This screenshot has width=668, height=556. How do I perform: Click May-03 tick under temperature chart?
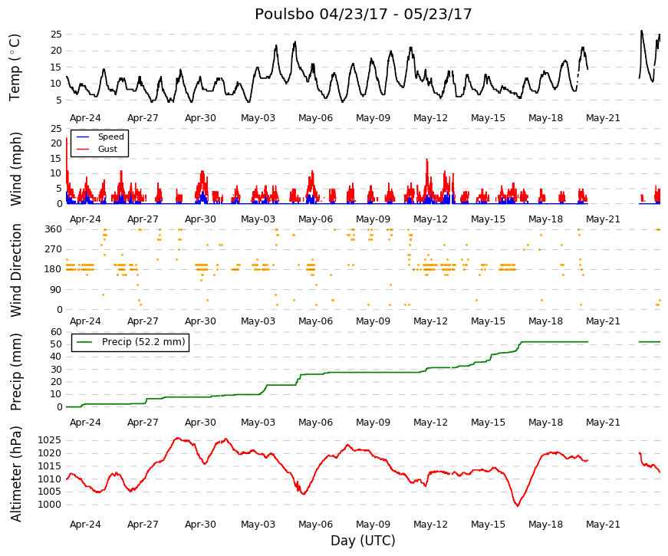click(x=258, y=118)
